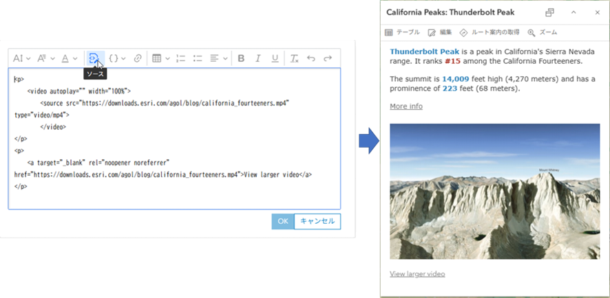Screen dimensions: 610x298
Task: Click the キャンセル button
Action: pyautogui.click(x=317, y=221)
